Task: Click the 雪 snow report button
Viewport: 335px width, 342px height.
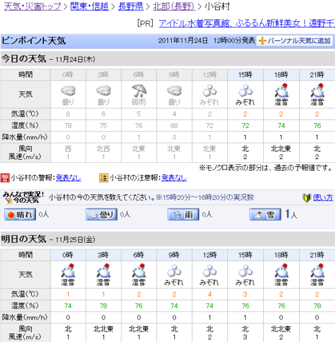Action: [x=265, y=215]
